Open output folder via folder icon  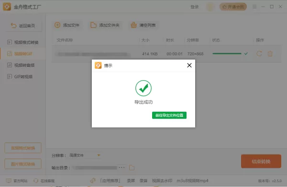[x=132, y=167]
